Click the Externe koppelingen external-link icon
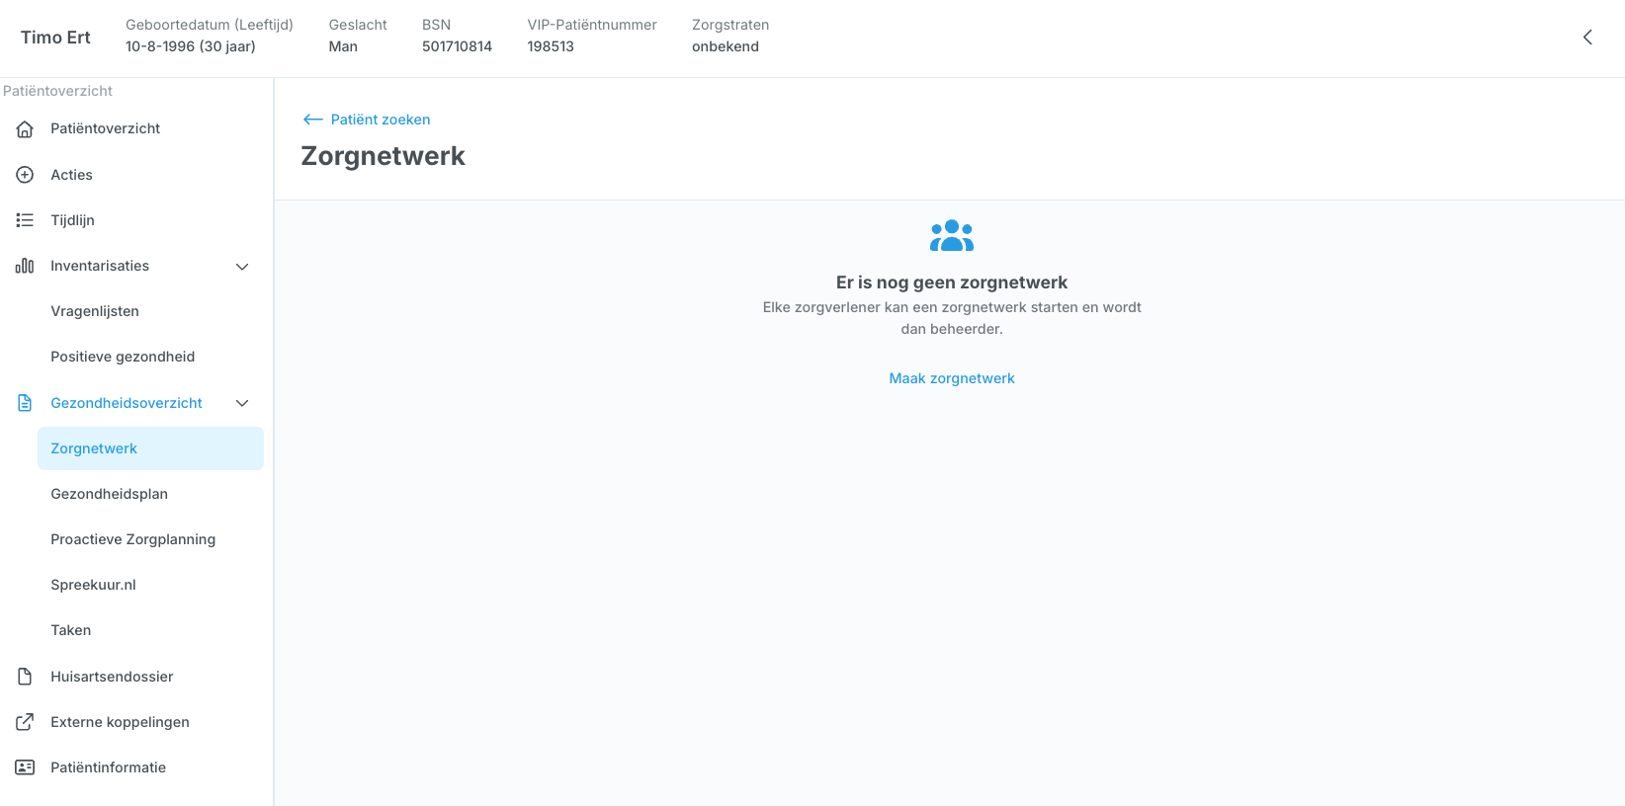Screen dimensions: 1625x806 (25, 722)
